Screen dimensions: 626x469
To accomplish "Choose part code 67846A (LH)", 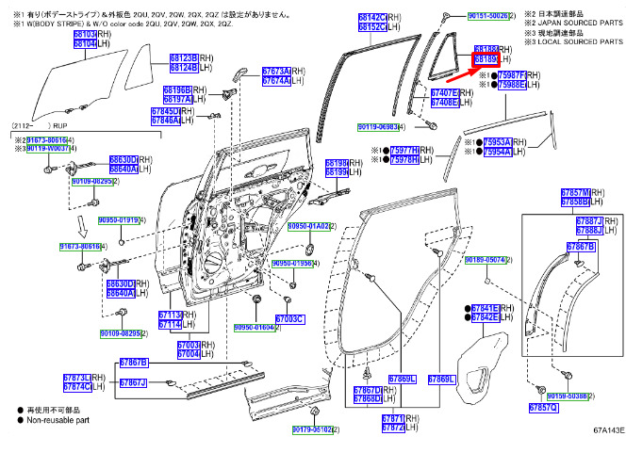I will pos(166,121).
